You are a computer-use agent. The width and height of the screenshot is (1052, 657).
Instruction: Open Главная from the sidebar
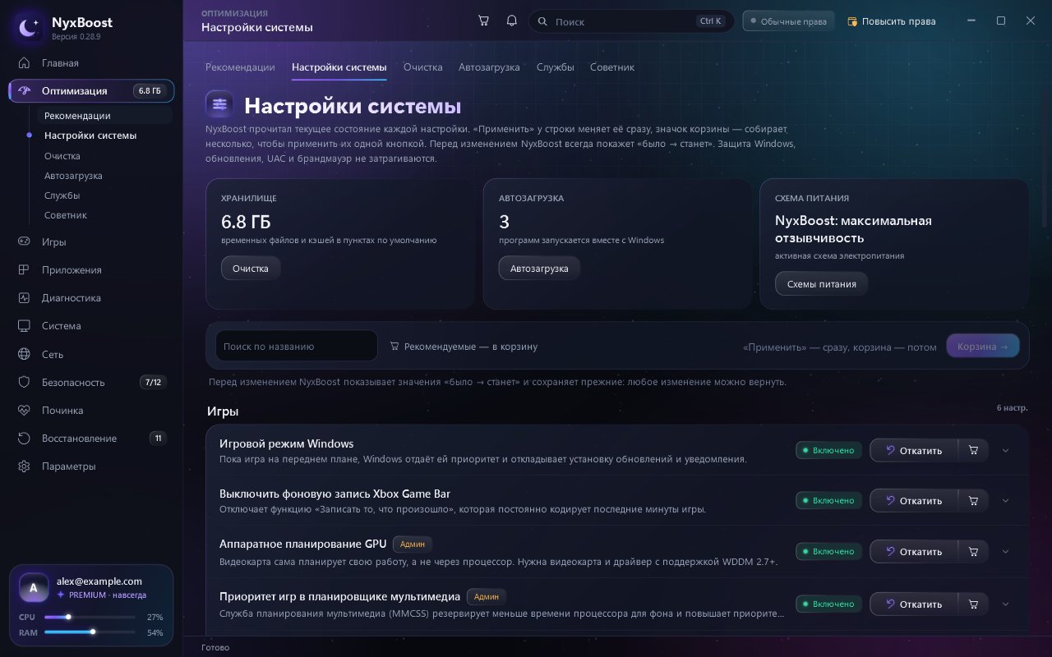click(91, 63)
